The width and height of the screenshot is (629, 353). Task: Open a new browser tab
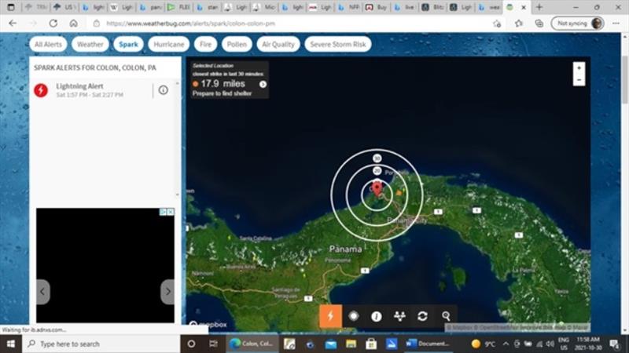(539, 7)
